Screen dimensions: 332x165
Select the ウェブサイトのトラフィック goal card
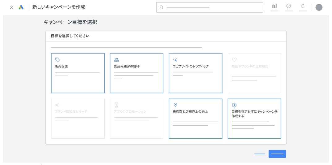click(196, 73)
